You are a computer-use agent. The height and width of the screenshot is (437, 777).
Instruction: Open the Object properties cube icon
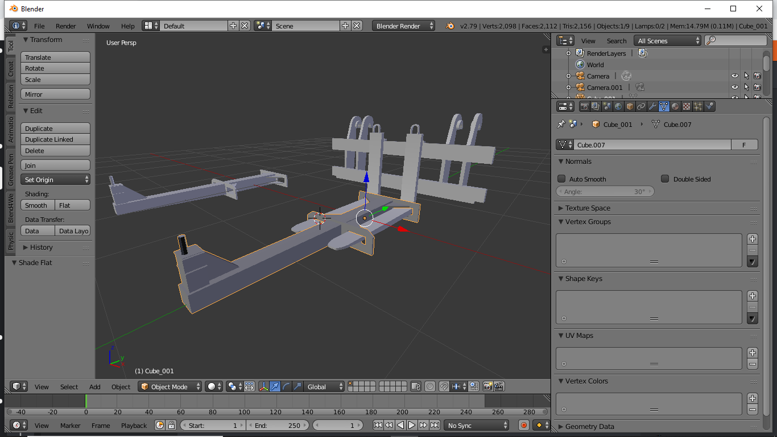point(630,106)
